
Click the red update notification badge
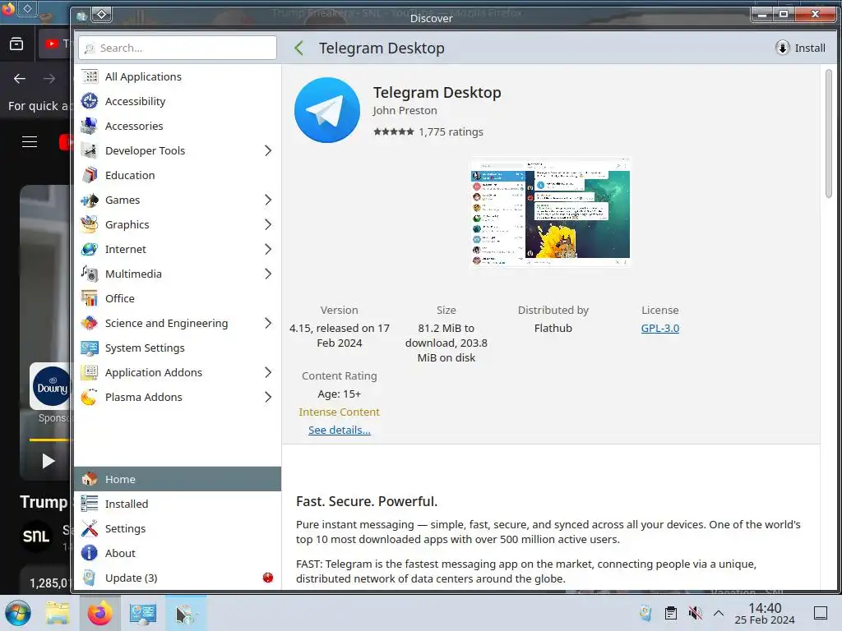pyautogui.click(x=268, y=578)
